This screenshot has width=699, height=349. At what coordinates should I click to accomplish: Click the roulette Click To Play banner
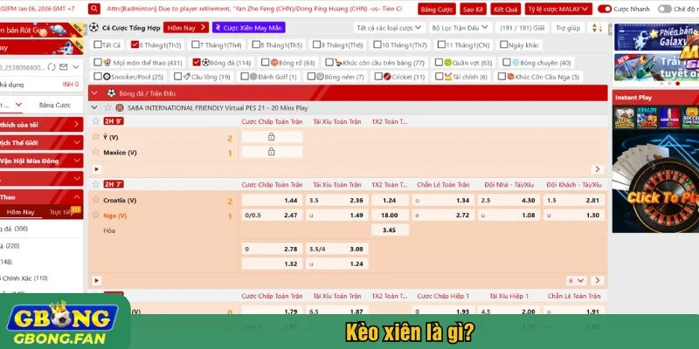(655, 182)
